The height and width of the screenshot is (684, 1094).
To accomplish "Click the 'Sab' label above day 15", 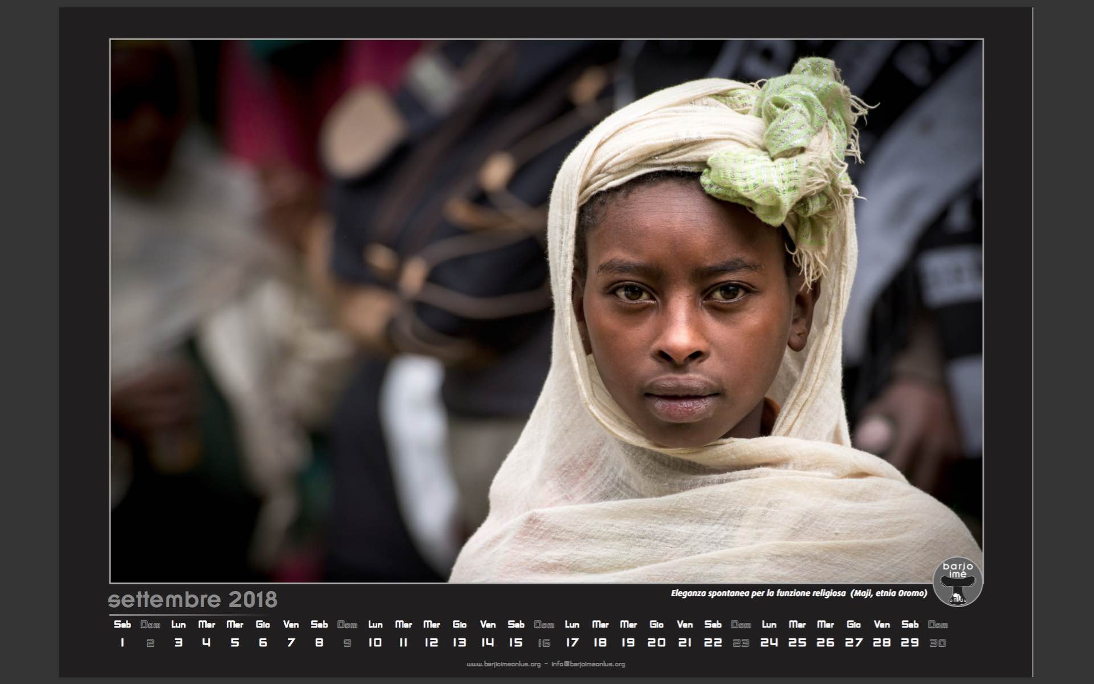I will (x=516, y=624).
